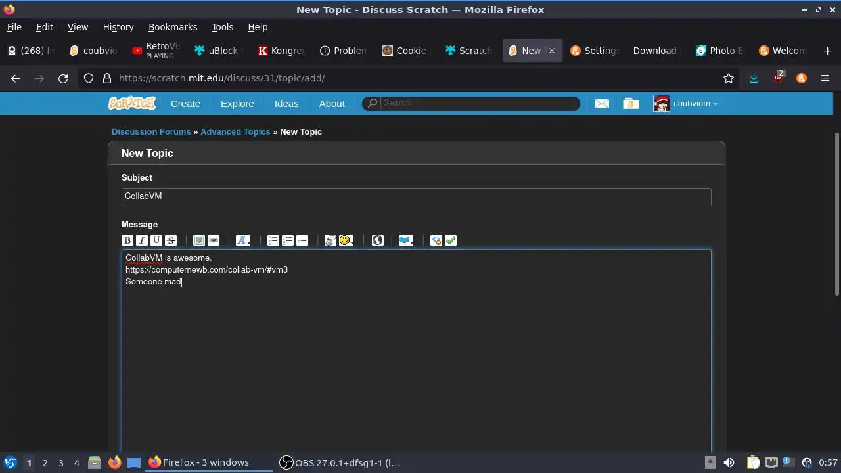This screenshot has width=841, height=473.
Task: Open the Ideas page
Action: (x=286, y=104)
